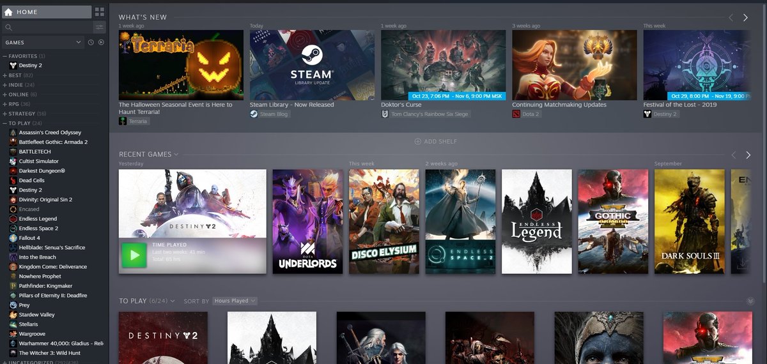Select Destiny 2 under Favorites
The image size is (767, 364).
30,65
